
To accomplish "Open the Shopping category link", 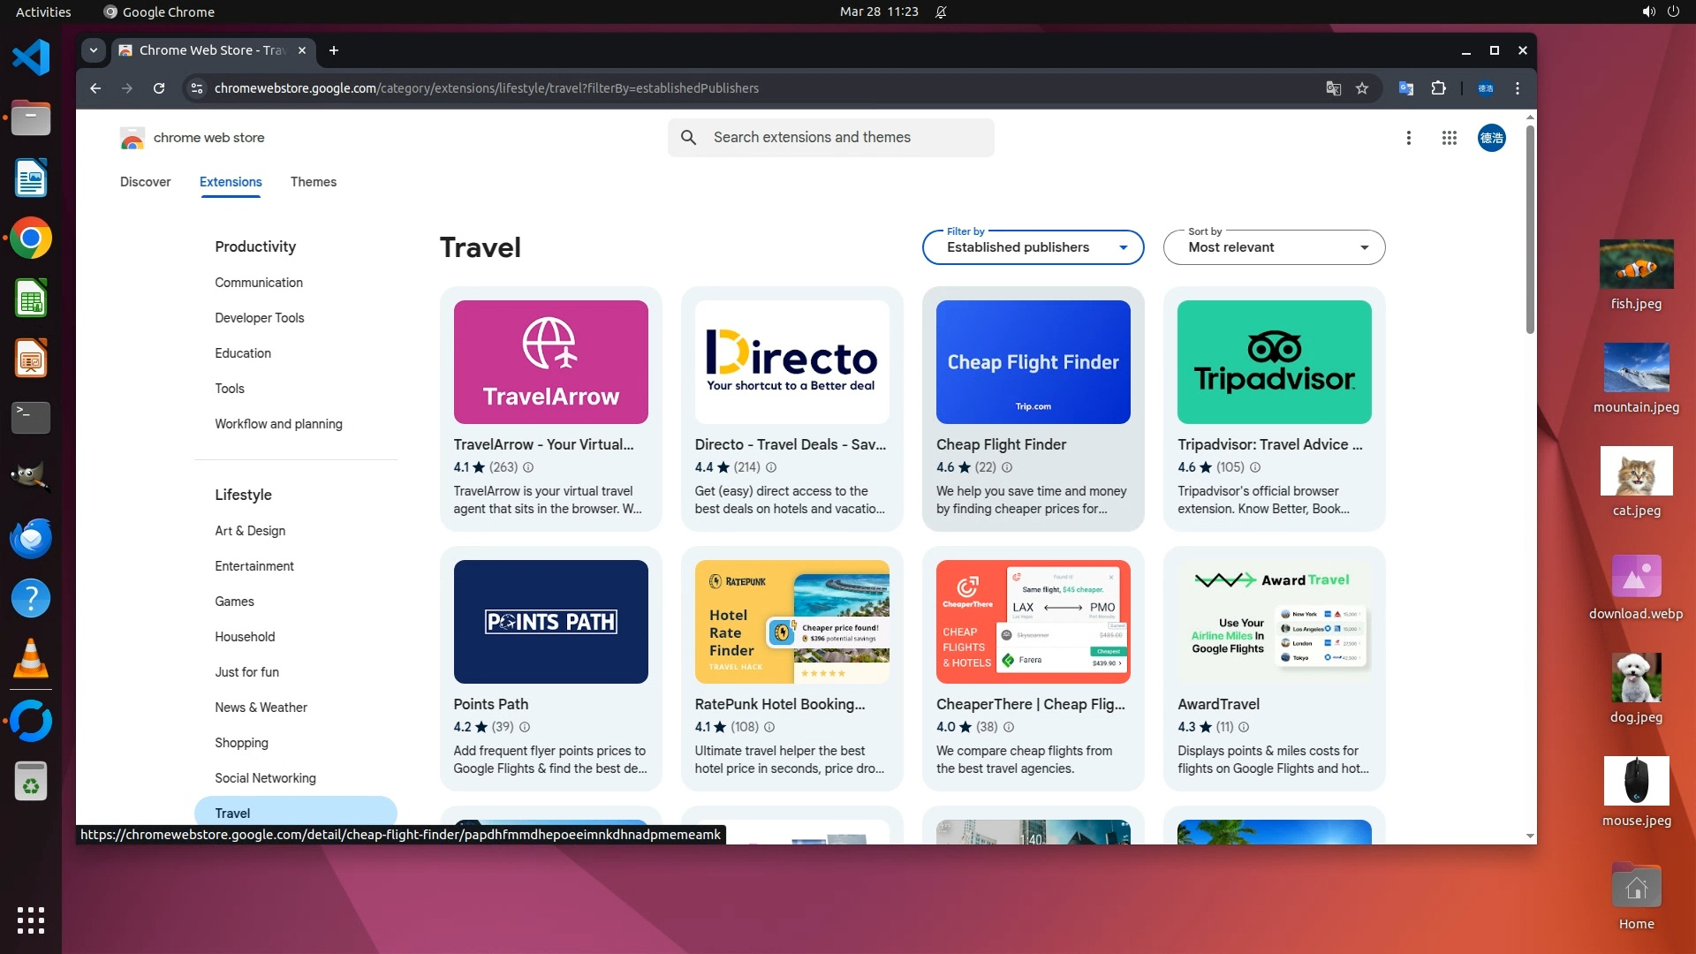I will coord(241,743).
